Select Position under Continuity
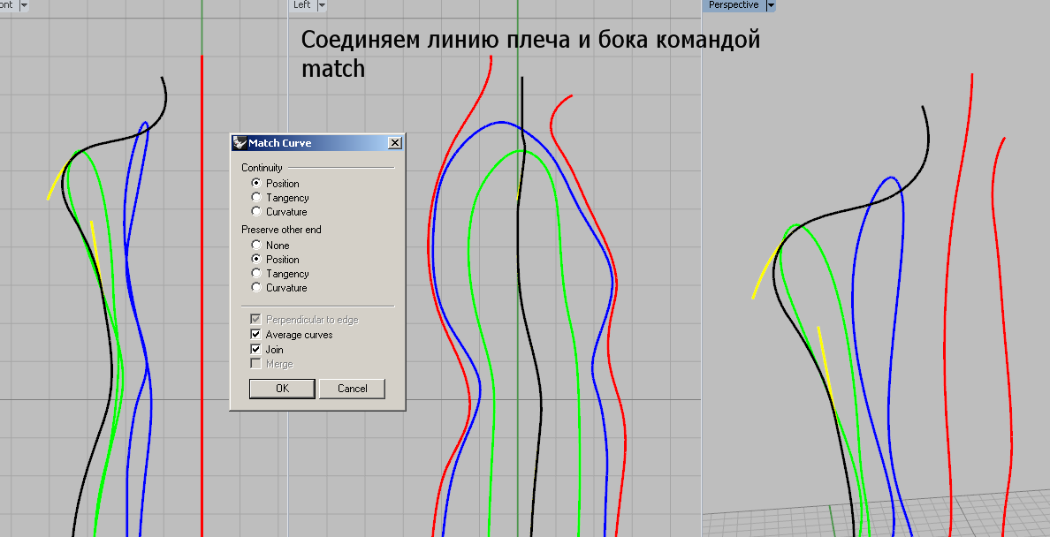This screenshot has width=1050, height=537. (255, 183)
